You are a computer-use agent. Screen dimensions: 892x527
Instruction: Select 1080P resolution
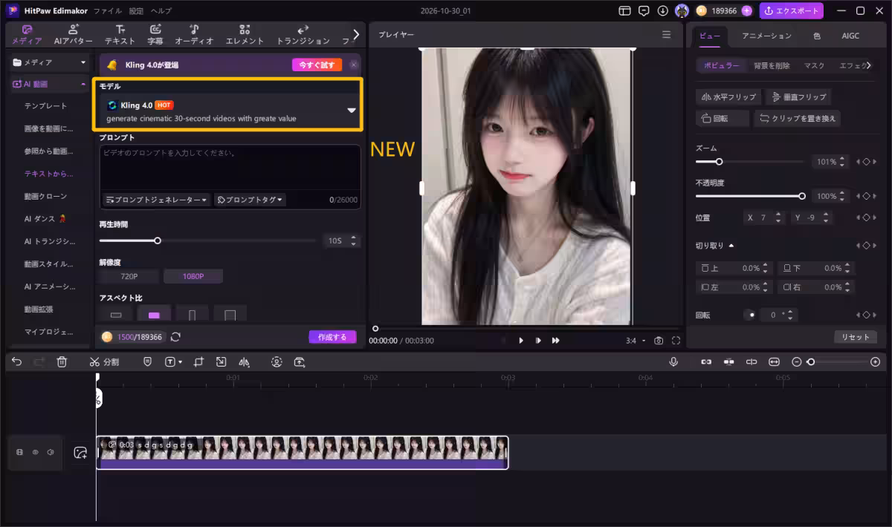[193, 276]
